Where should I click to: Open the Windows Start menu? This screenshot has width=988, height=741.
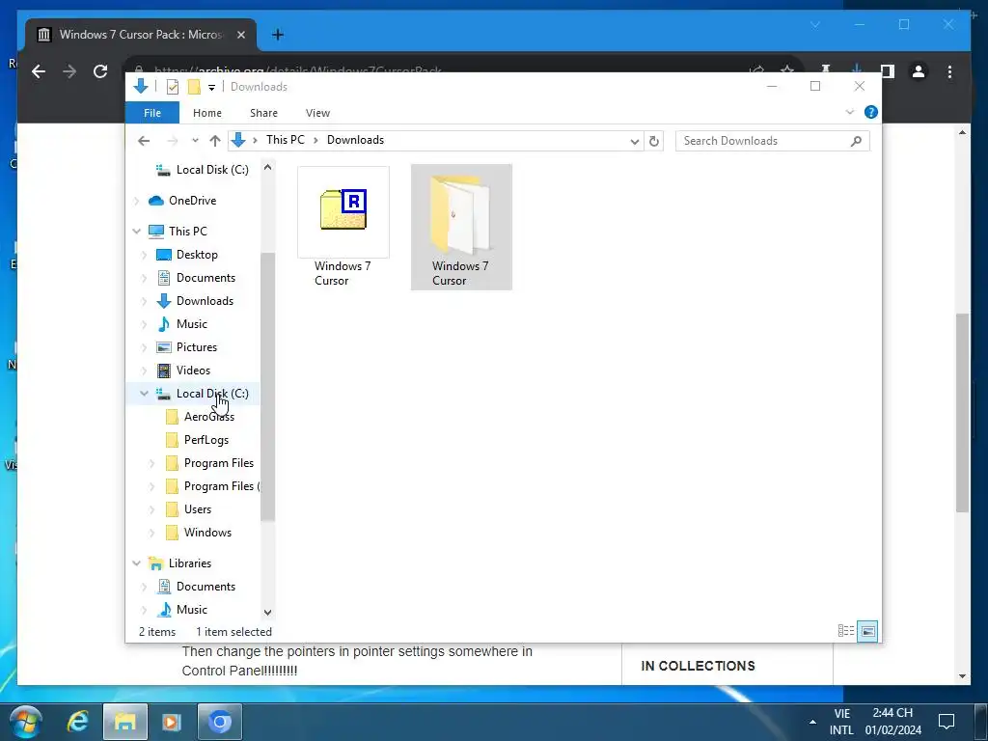coord(25,722)
